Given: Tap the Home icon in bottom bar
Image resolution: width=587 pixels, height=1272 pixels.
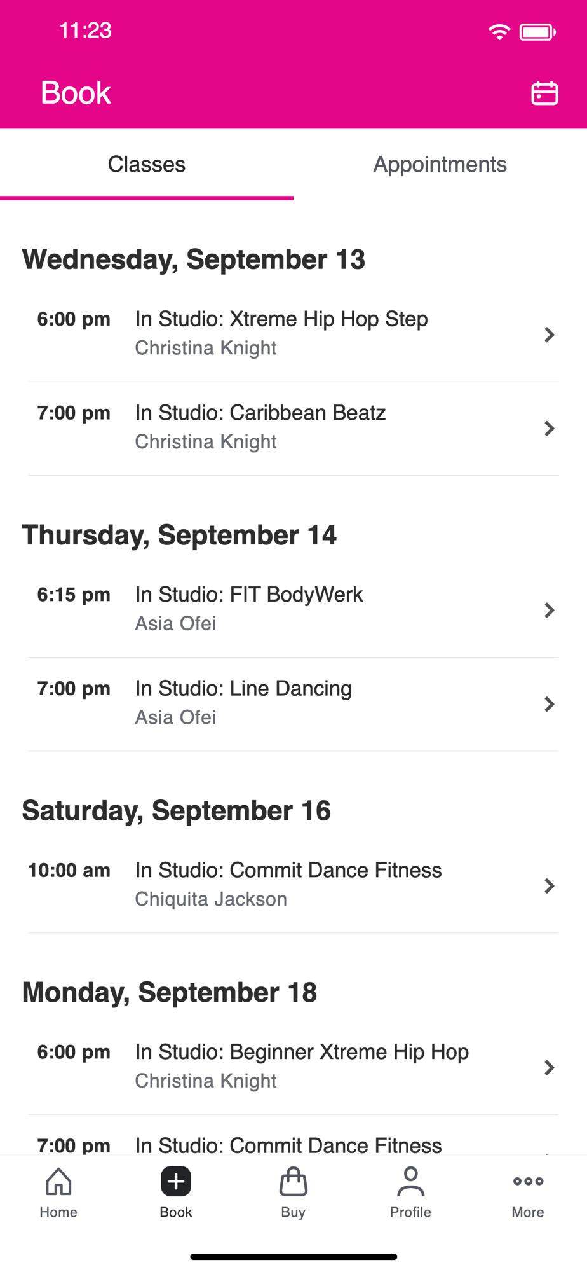Looking at the screenshot, I should [58, 1182].
